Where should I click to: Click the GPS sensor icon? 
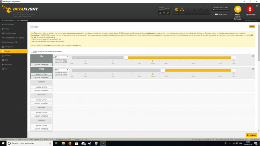(200, 11)
